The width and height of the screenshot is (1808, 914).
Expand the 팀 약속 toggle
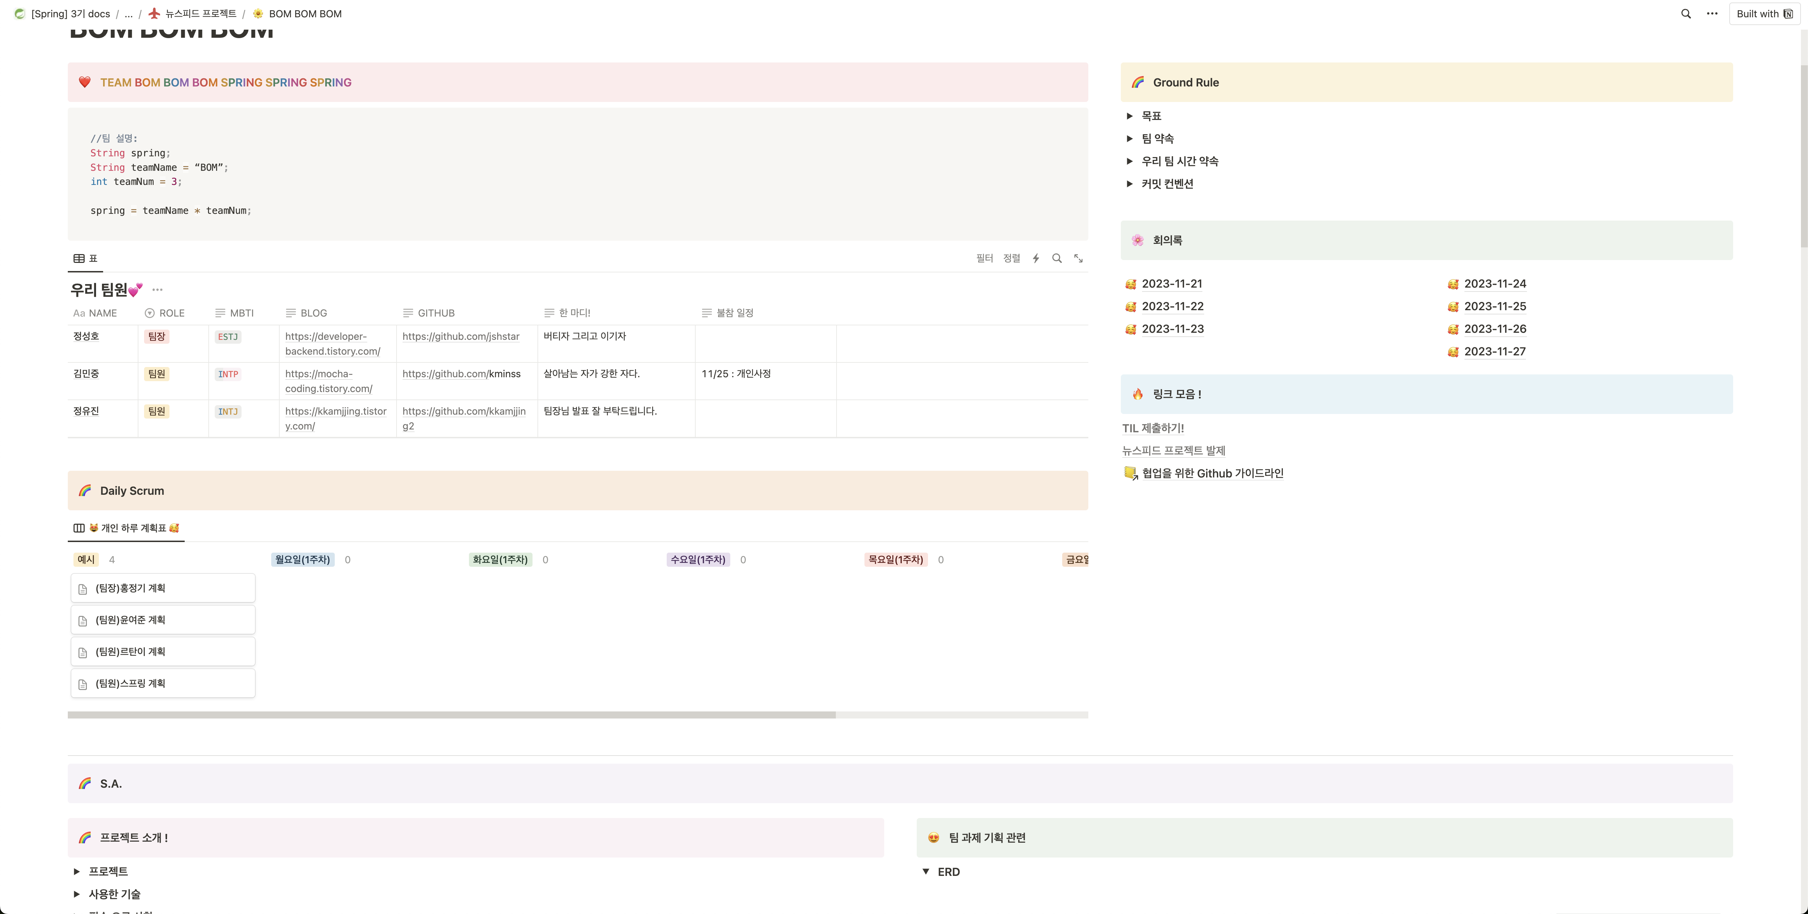[x=1129, y=139]
